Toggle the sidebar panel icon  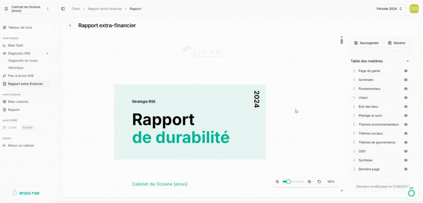(x=63, y=9)
